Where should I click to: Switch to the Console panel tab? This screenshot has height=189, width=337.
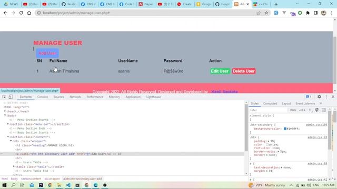coord(43,97)
